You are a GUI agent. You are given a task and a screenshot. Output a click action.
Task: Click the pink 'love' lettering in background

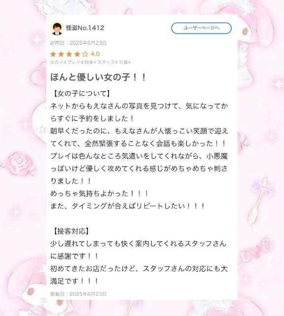[x=255, y=250]
